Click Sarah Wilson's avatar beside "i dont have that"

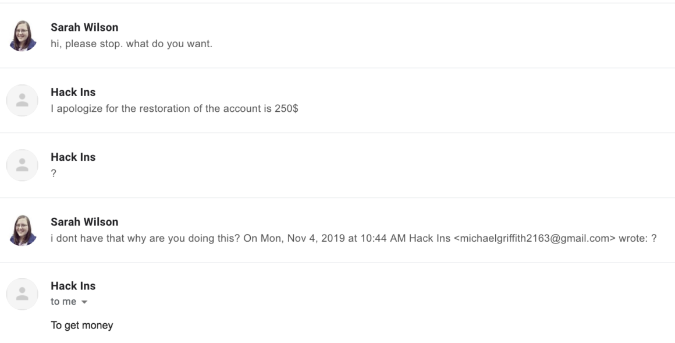tap(22, 230)
